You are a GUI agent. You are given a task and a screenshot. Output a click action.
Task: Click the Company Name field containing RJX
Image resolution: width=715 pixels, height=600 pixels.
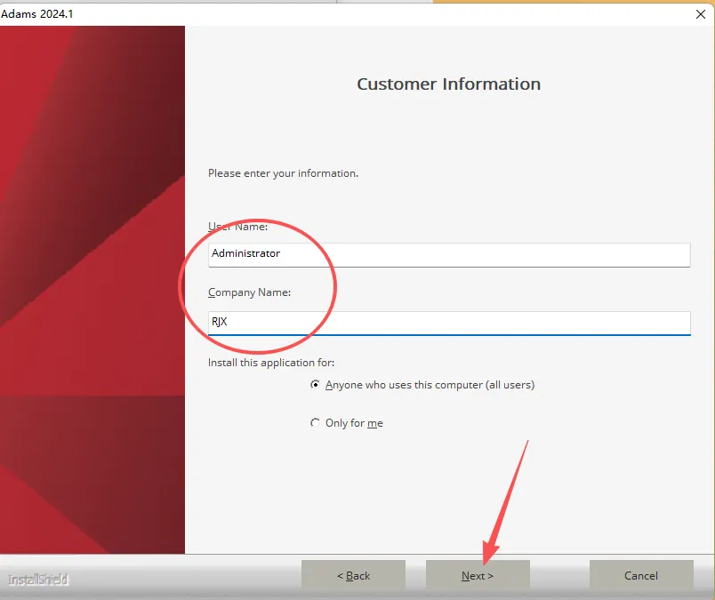pos(449,323)
